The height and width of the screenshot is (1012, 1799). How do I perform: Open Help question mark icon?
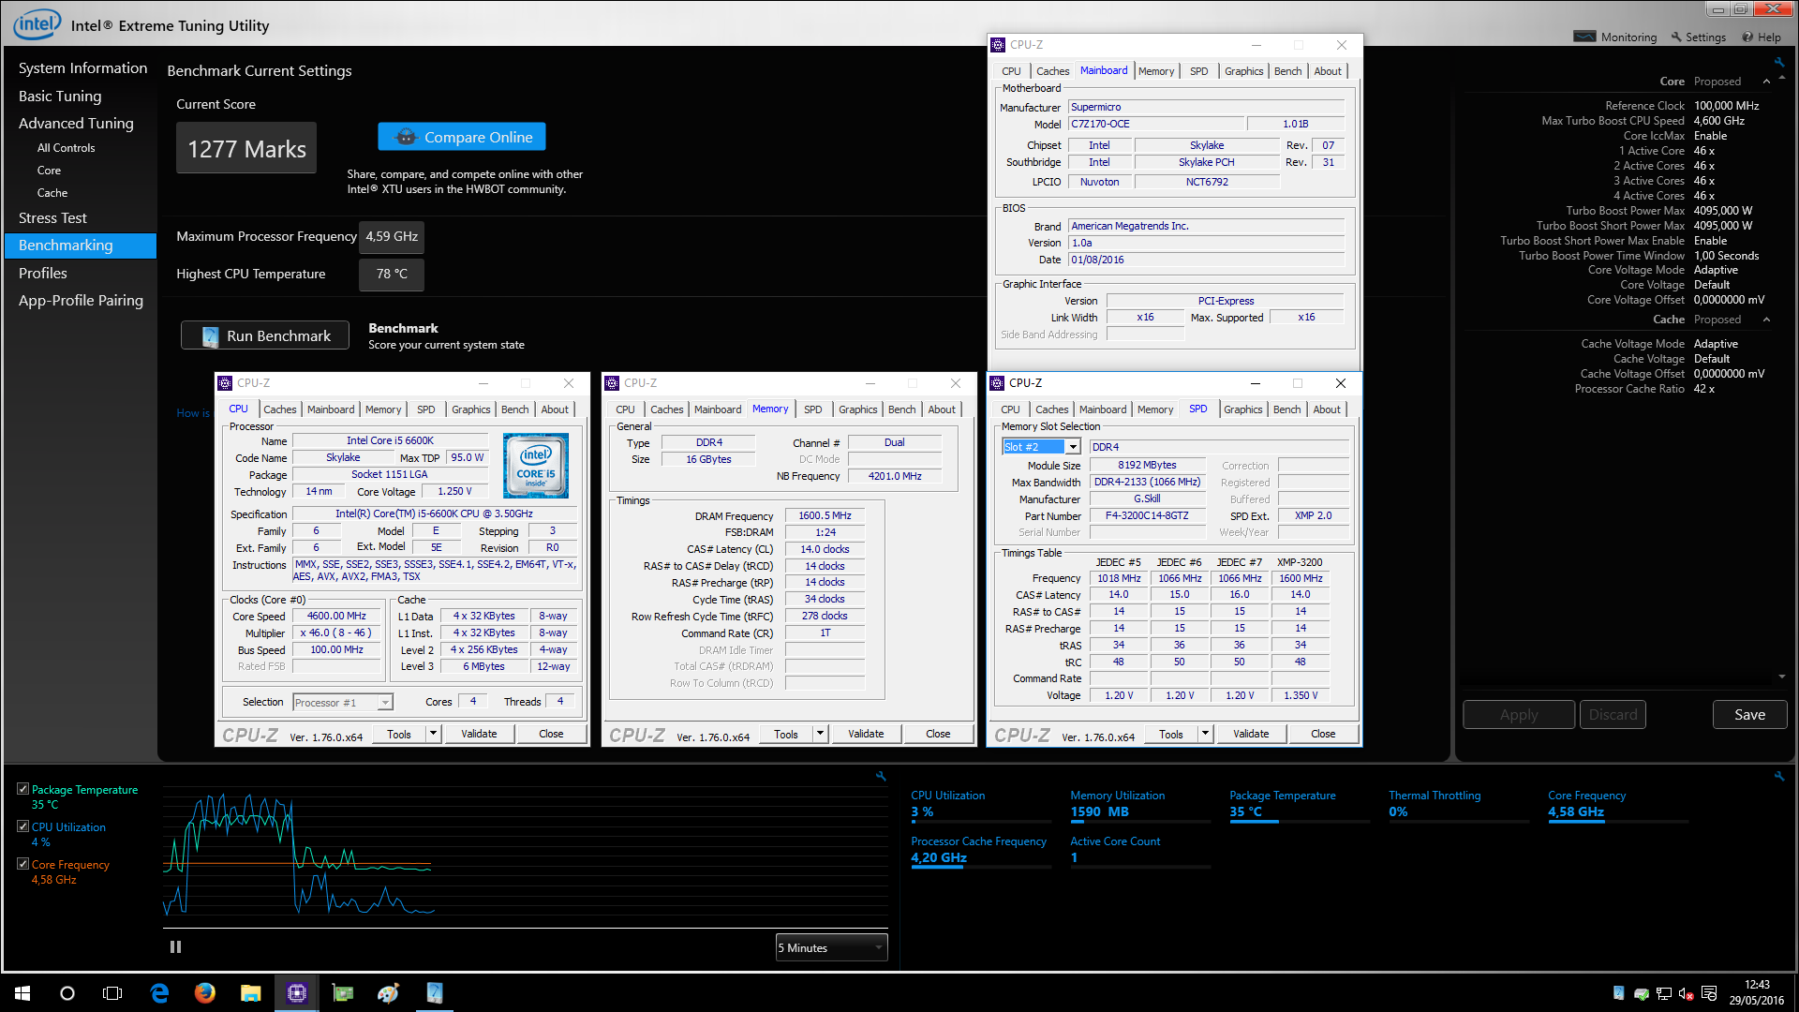(1747, 37)
